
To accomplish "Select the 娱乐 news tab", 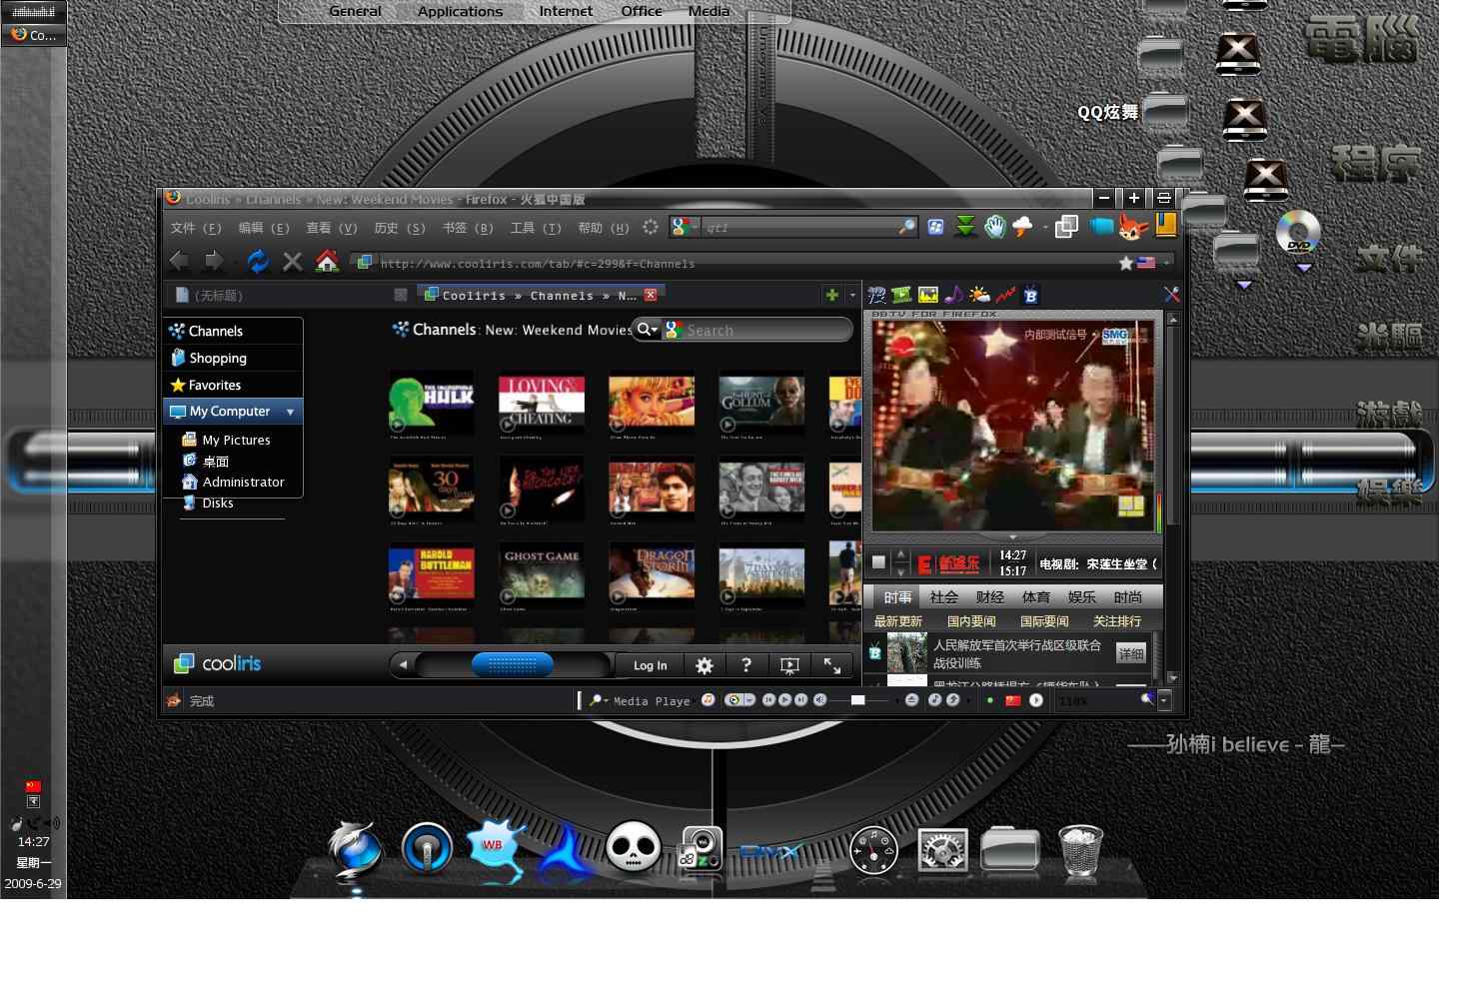I will click(x=1082, y=597).
